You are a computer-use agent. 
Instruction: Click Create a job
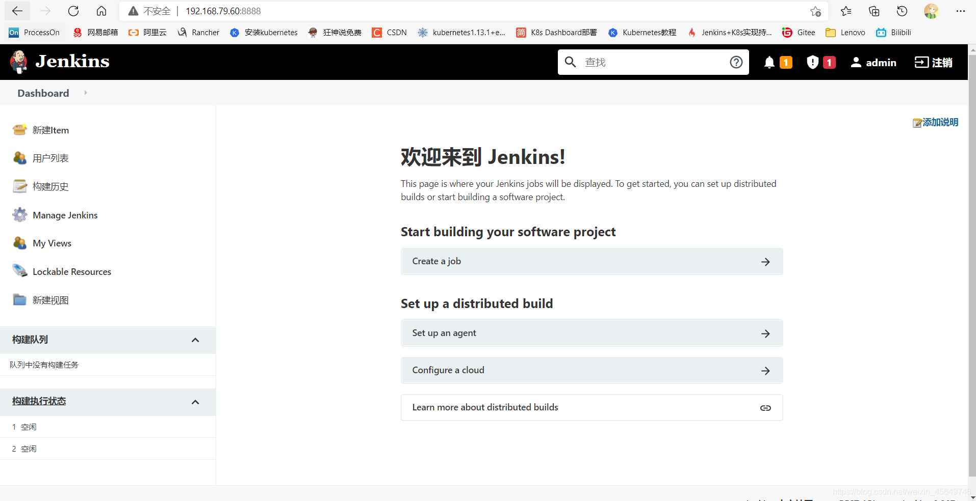[x=592, y=261]
